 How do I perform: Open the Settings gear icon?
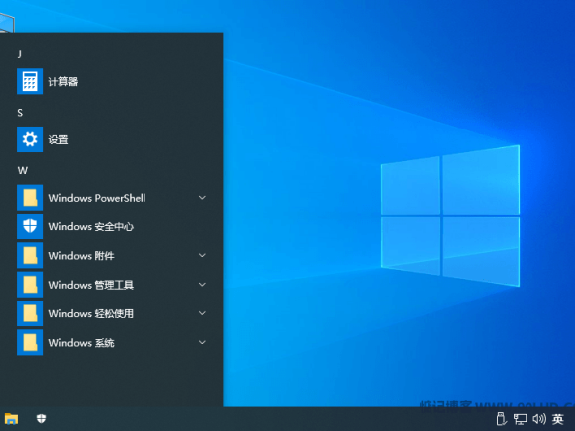[x=30, y=139]
